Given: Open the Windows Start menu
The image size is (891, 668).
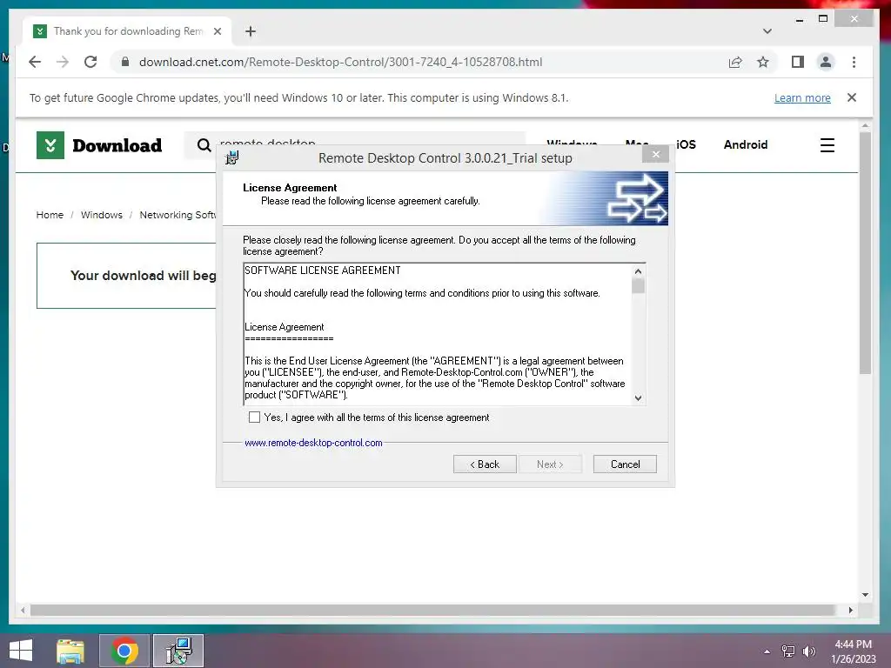Looking at the screenshot, I should tap(21, 651).
